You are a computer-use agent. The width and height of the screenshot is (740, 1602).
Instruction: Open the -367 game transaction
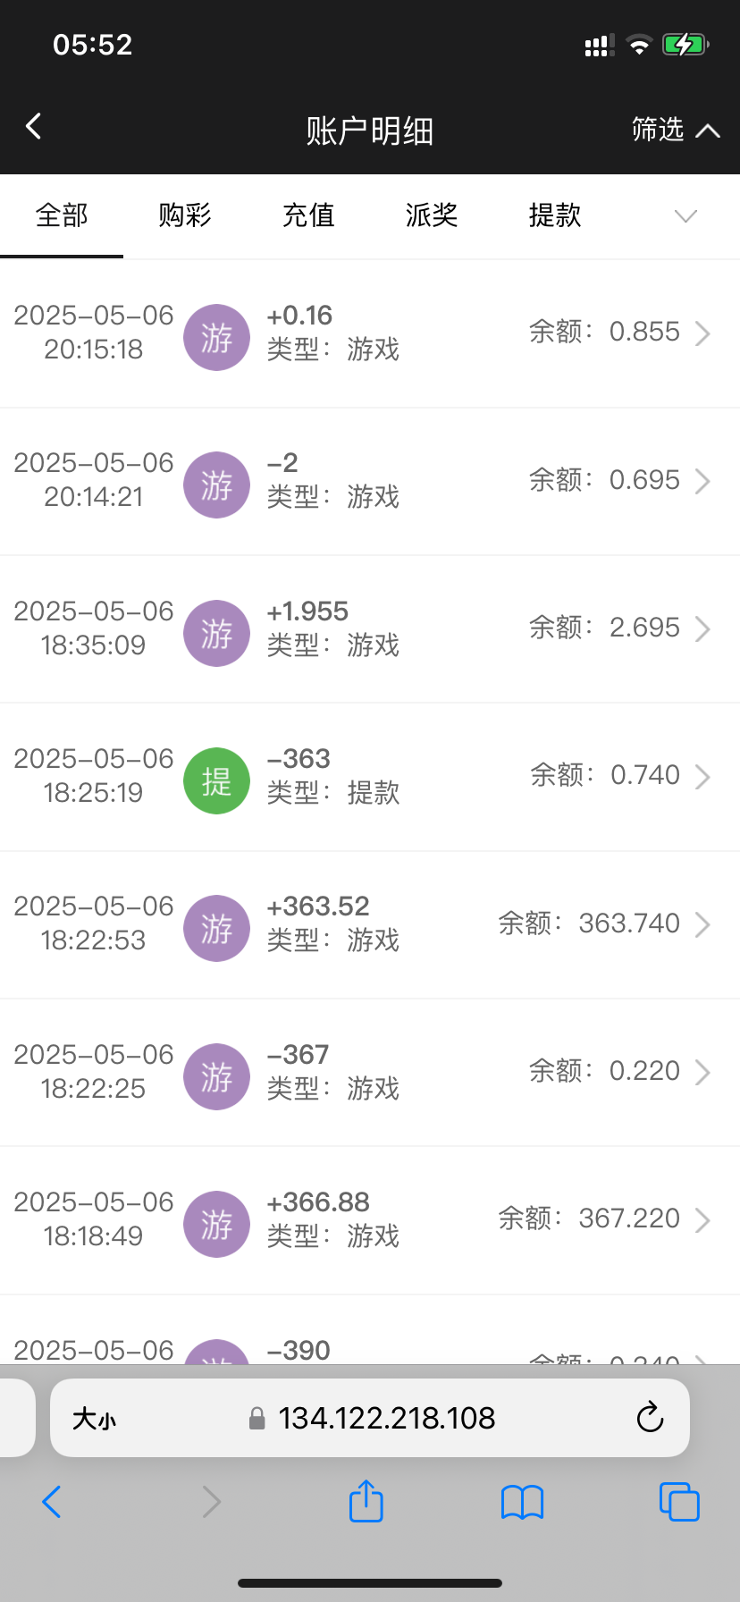click(370, 1072)
